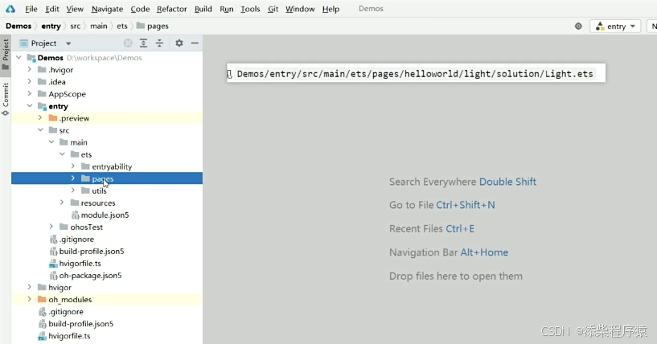657x344 pixels.
Task: Expand the entryability folder
Action: tap(73, 166)
